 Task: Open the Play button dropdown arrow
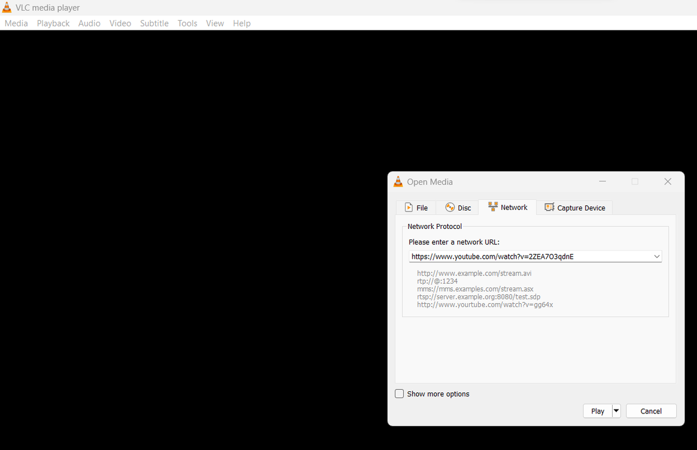point(616,411)
